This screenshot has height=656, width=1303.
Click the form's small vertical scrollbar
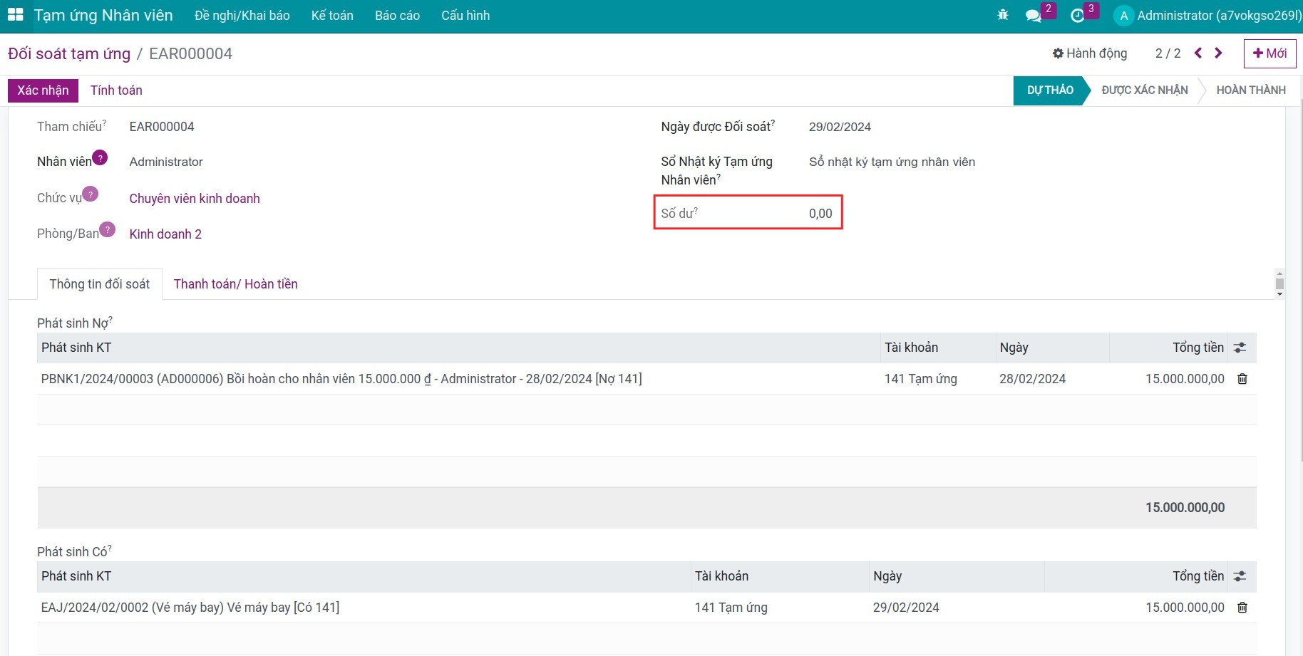1279,283
